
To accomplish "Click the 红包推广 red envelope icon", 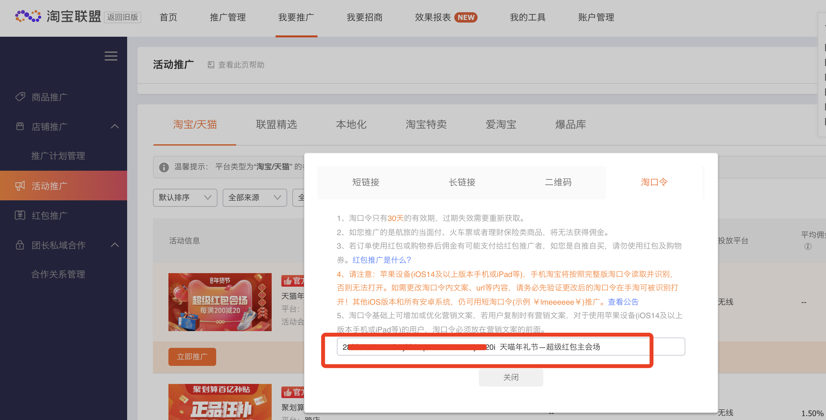I will click(x=20, y=215).
